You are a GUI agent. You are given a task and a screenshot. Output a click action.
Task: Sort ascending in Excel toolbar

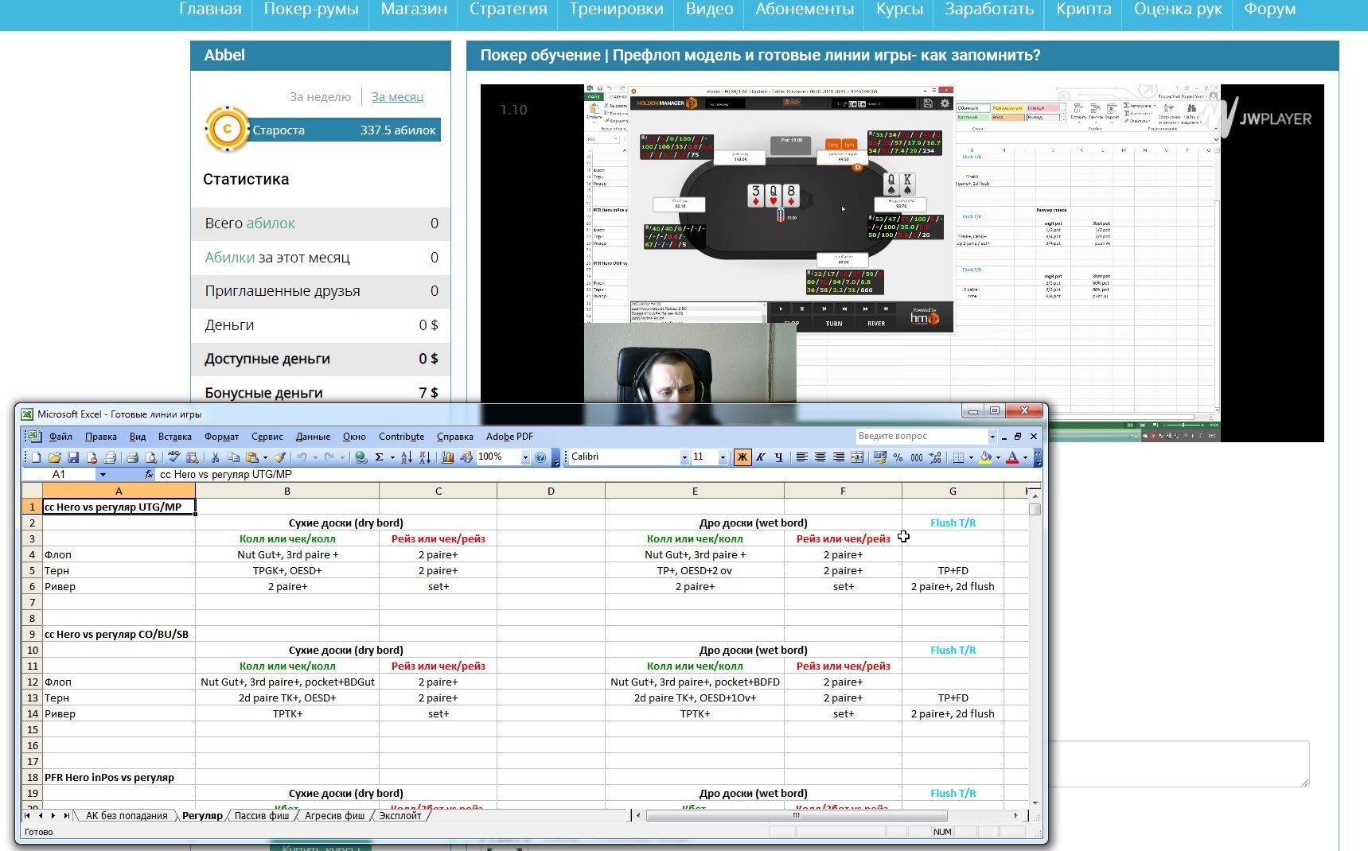click(x=406, y=457)
